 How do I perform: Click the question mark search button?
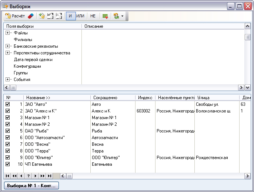(x=29, y=176)
